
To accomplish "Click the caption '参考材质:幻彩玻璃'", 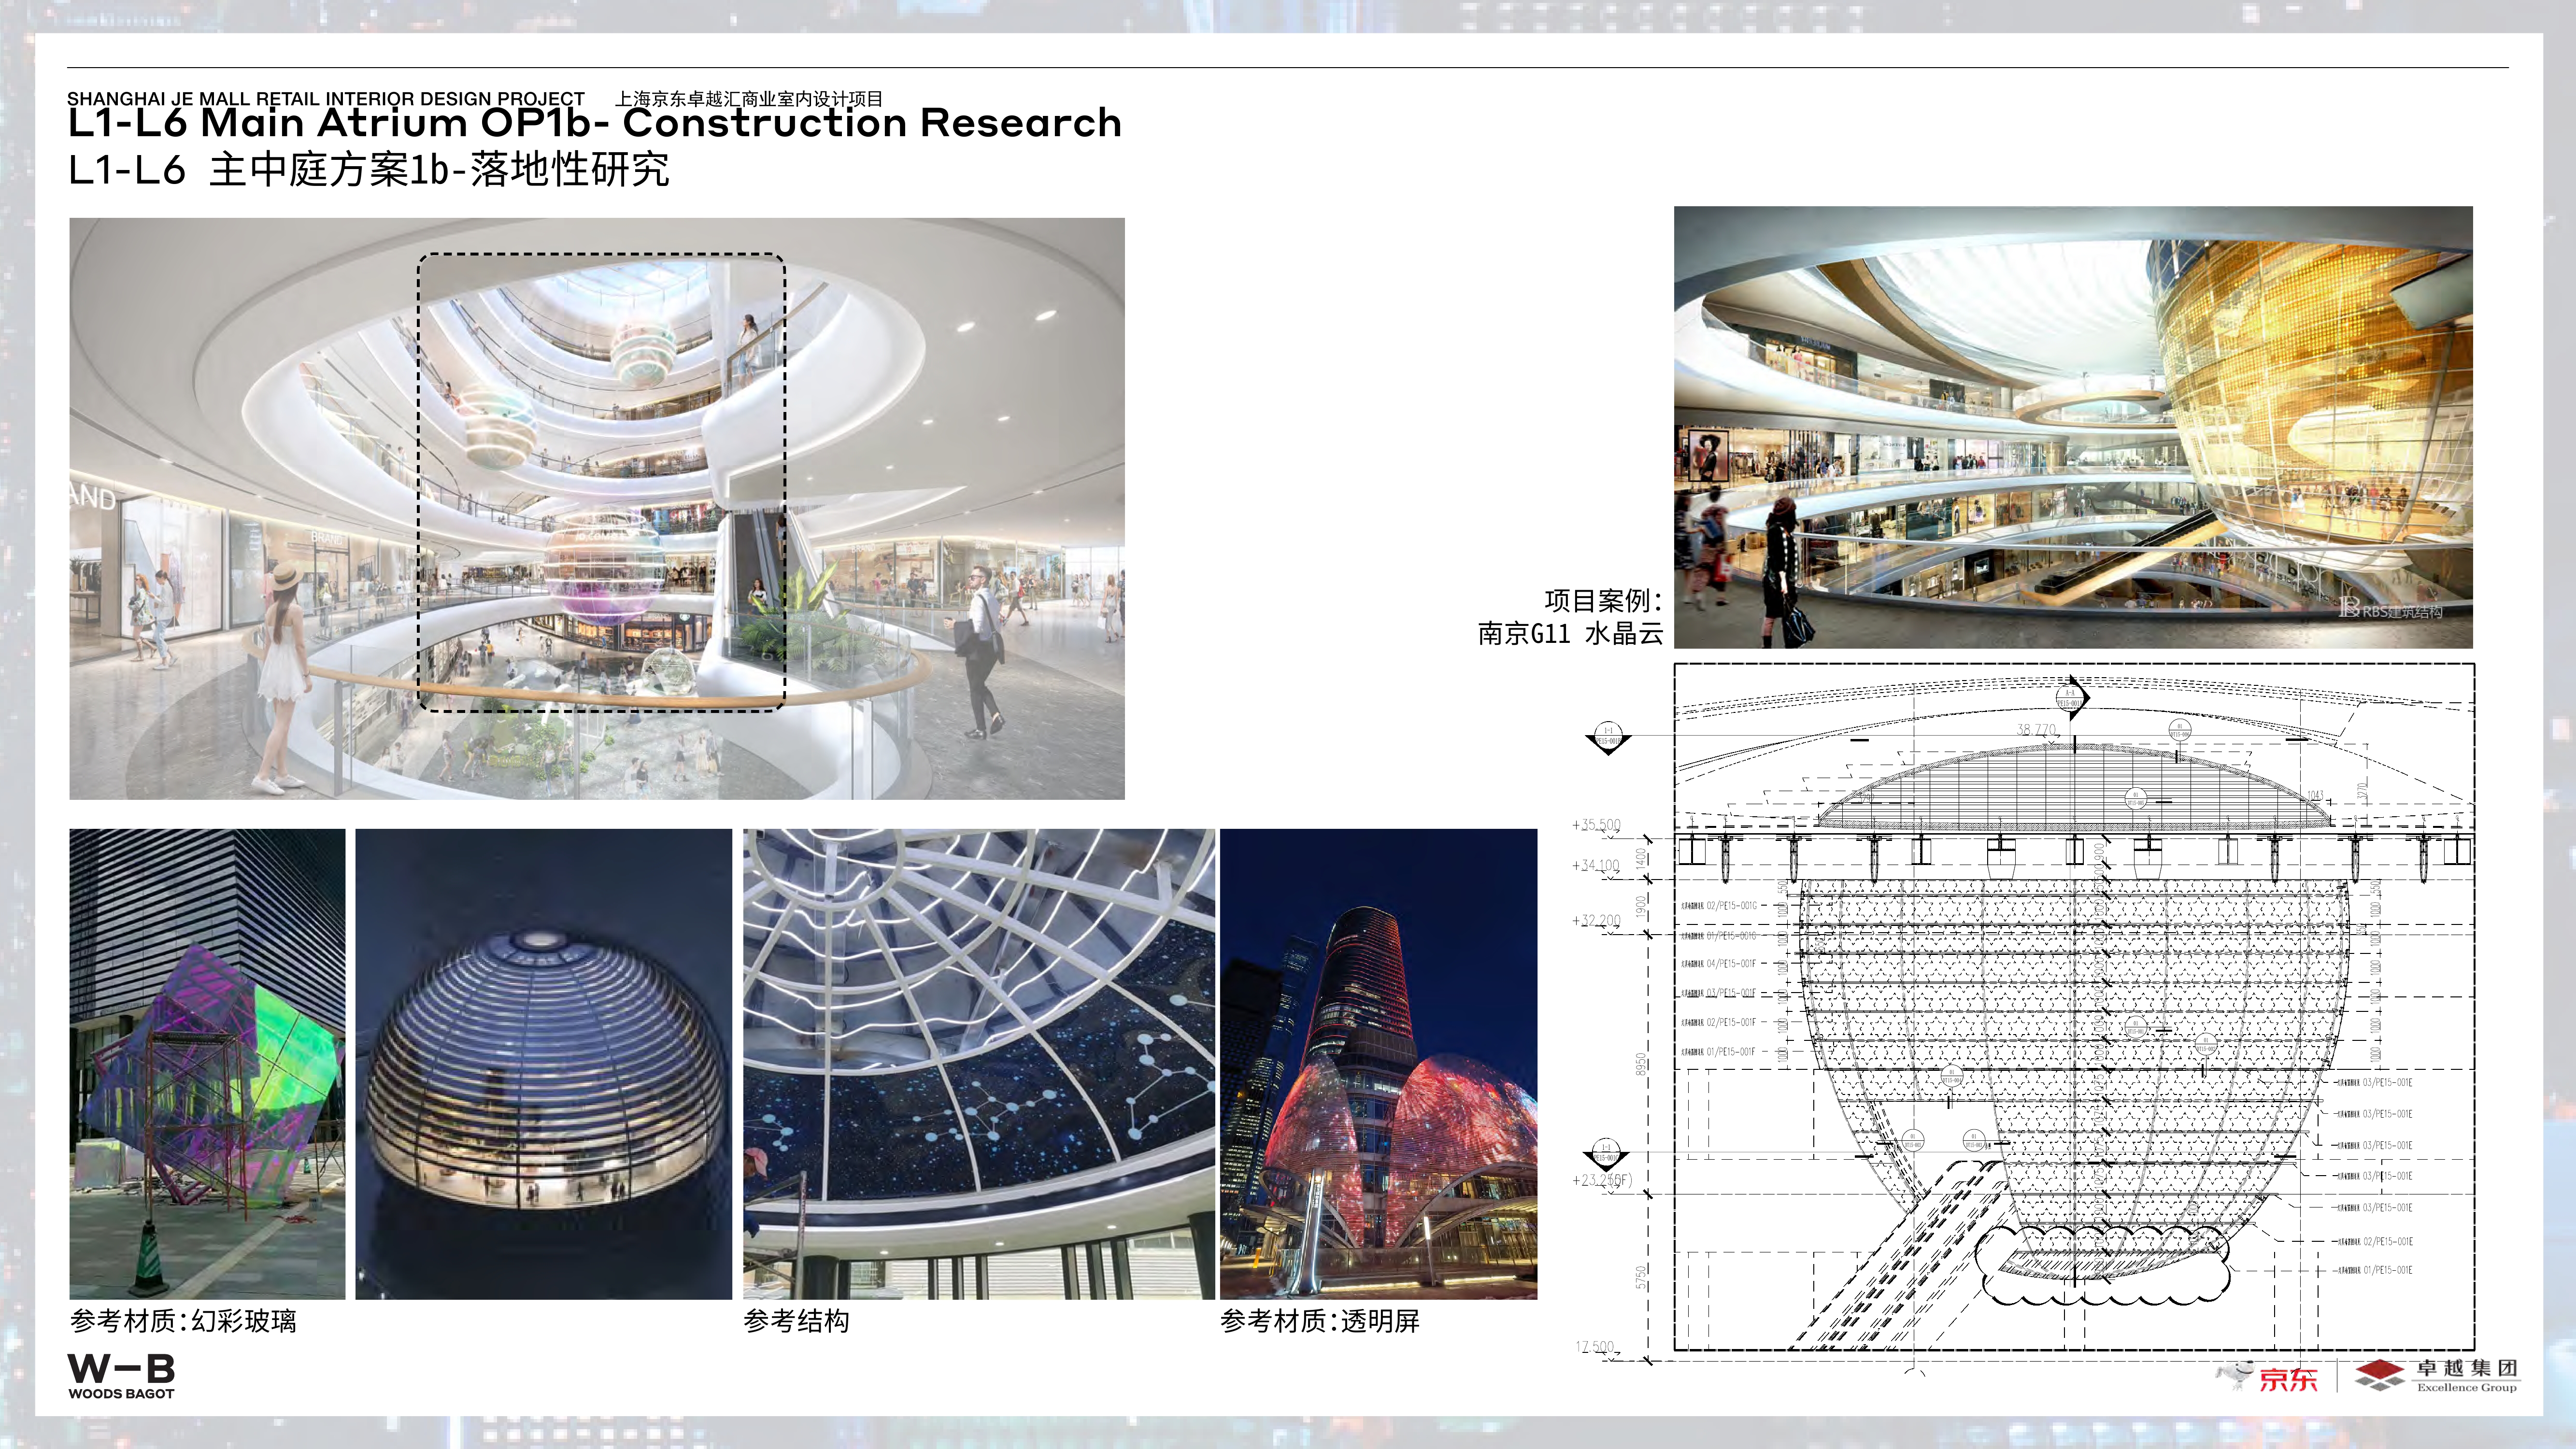I will coord(183,1321).
